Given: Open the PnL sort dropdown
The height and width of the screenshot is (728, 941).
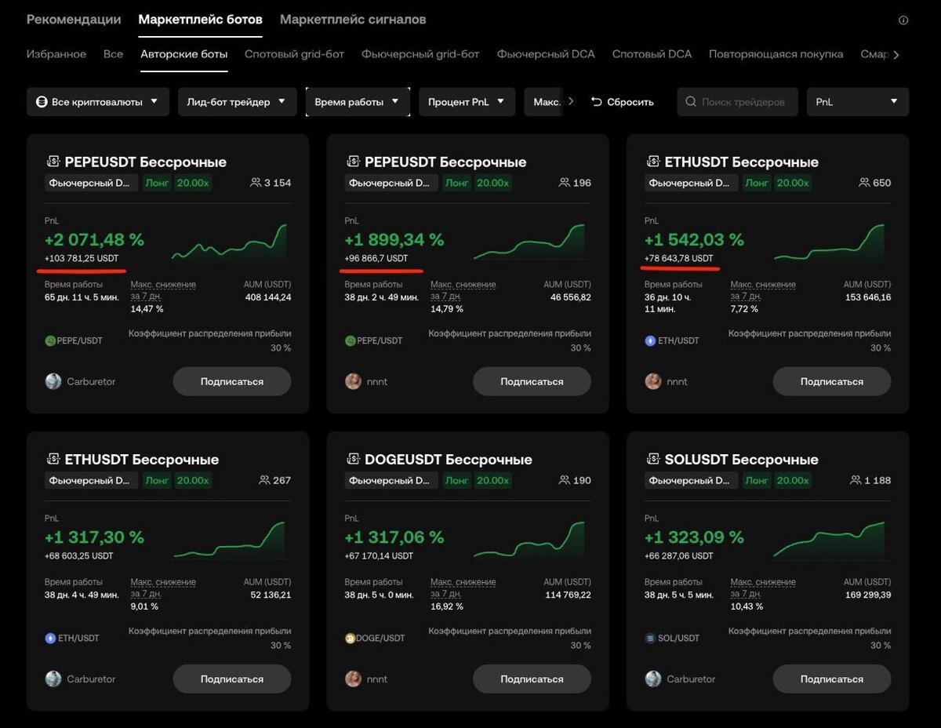Looking at the screenshot, I should 857,102.
